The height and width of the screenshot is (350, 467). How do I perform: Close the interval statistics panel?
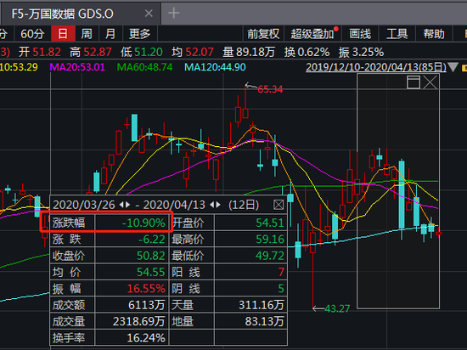279,205
